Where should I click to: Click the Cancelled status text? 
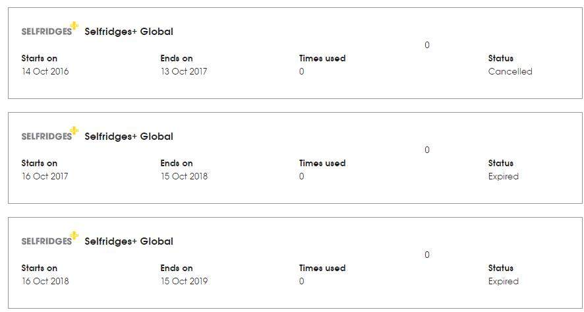(x=510, y=71)
